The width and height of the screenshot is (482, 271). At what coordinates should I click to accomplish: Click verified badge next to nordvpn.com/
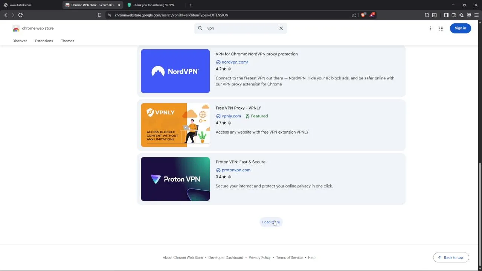(218, 62)
